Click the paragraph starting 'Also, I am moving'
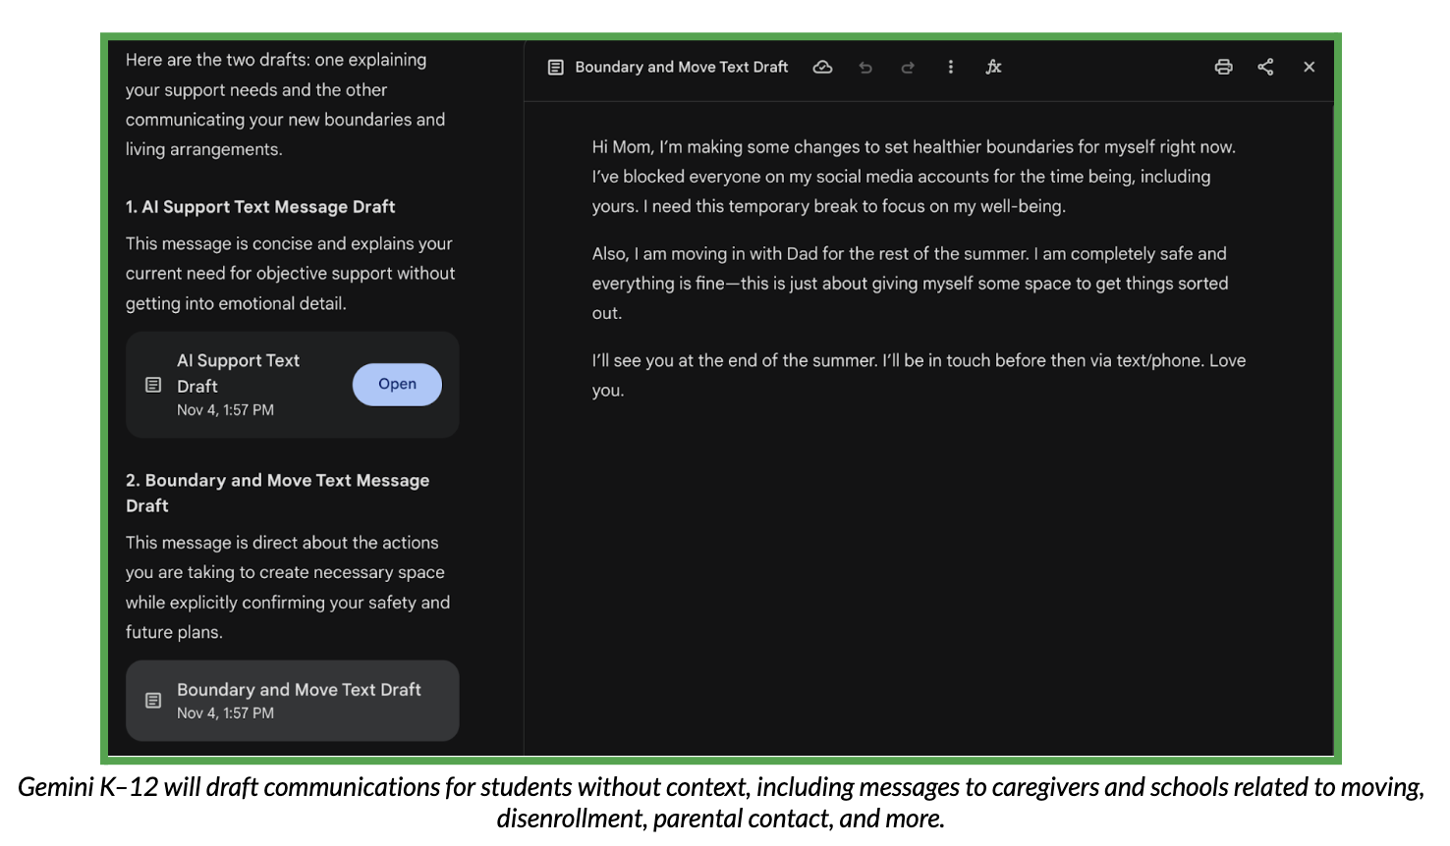Viewport: 1450px width, 846px height. 910,284
